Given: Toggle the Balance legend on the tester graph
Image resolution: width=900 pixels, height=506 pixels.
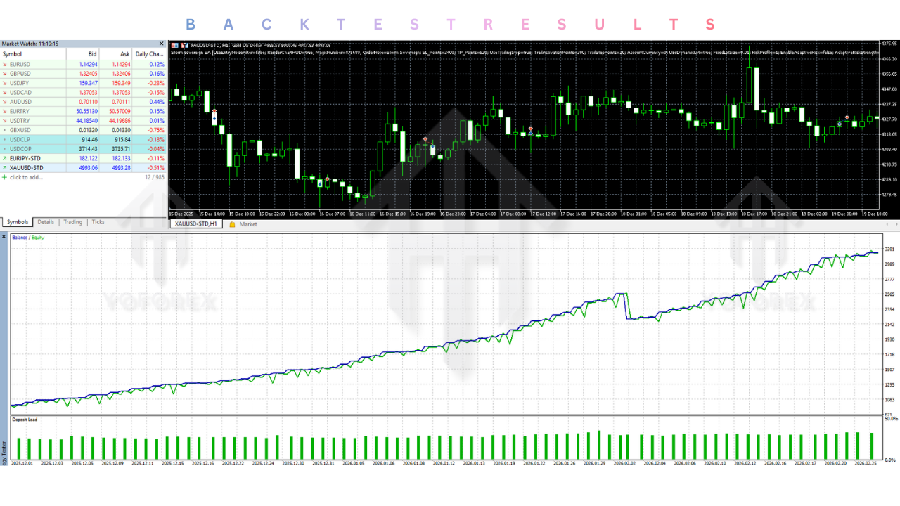Looking at the screenshot, I should (x=19, y=238).
